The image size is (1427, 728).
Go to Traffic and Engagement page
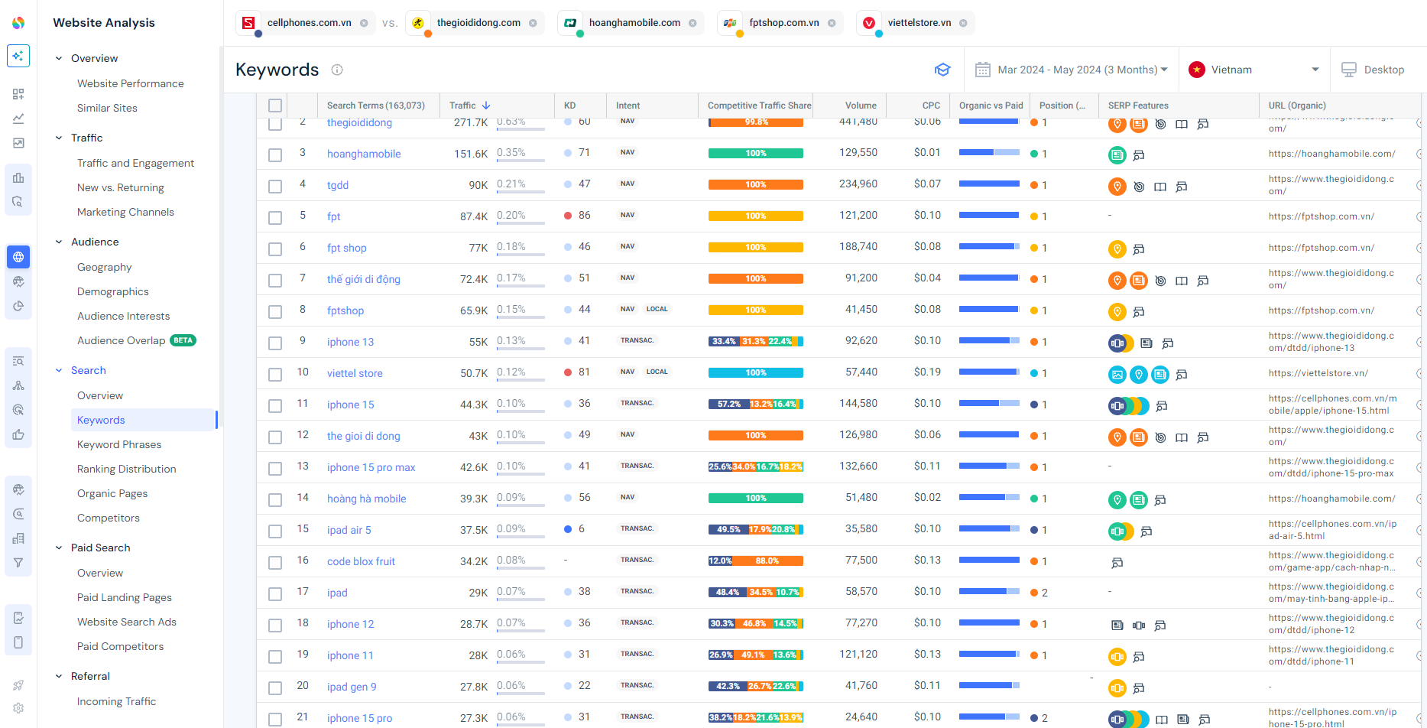click(x=136, y=163)
